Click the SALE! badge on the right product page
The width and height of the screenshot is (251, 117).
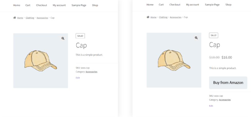pos(214,35)
